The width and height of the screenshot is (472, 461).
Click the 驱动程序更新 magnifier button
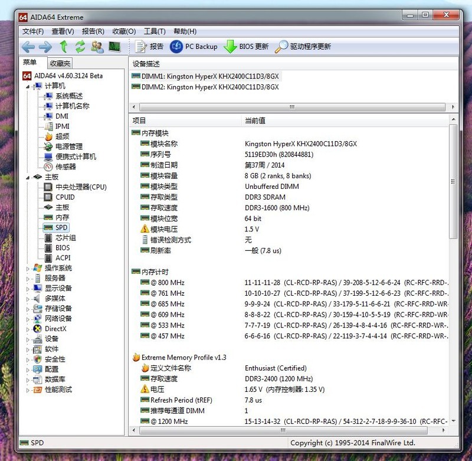pyautogui.click(x=303, y=47)
